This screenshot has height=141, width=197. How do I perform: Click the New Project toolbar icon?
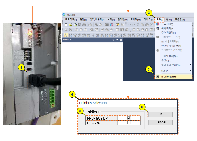click(x=66, y=25)
